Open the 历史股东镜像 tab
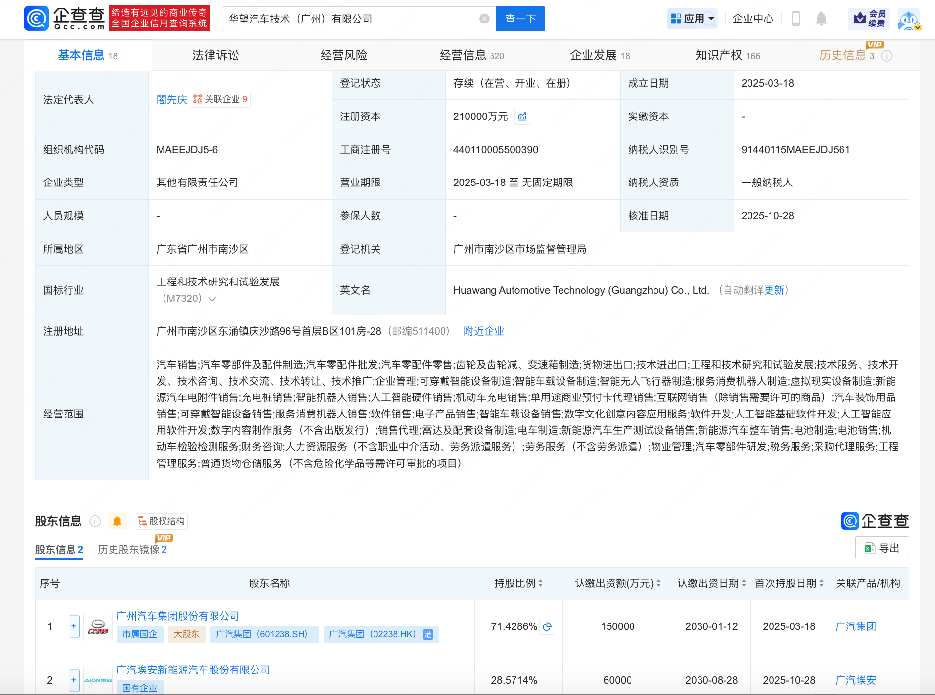Image resolution: width=935 pixels, height=695 pixels. tap(131, 550)
